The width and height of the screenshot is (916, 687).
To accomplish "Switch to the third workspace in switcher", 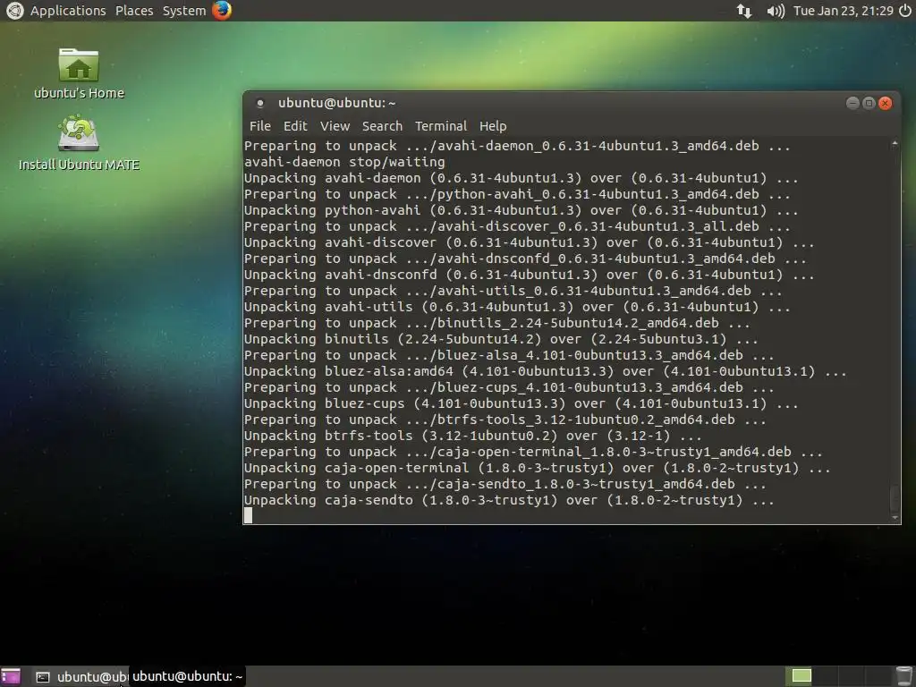I will coord(852,676).
